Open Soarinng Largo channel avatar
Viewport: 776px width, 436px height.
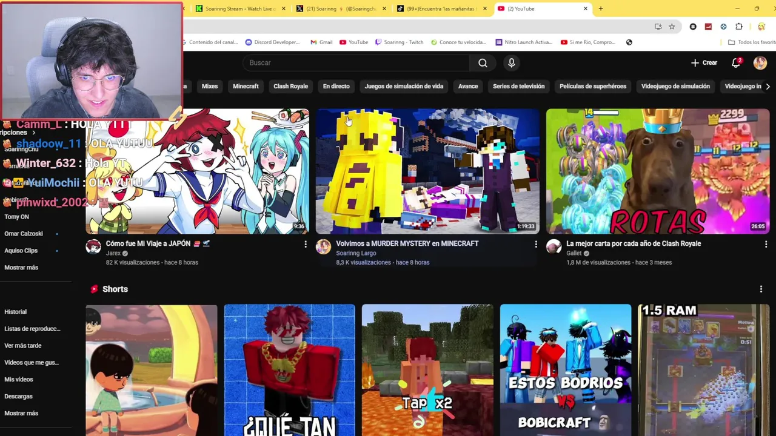click(x=324, y=246)
